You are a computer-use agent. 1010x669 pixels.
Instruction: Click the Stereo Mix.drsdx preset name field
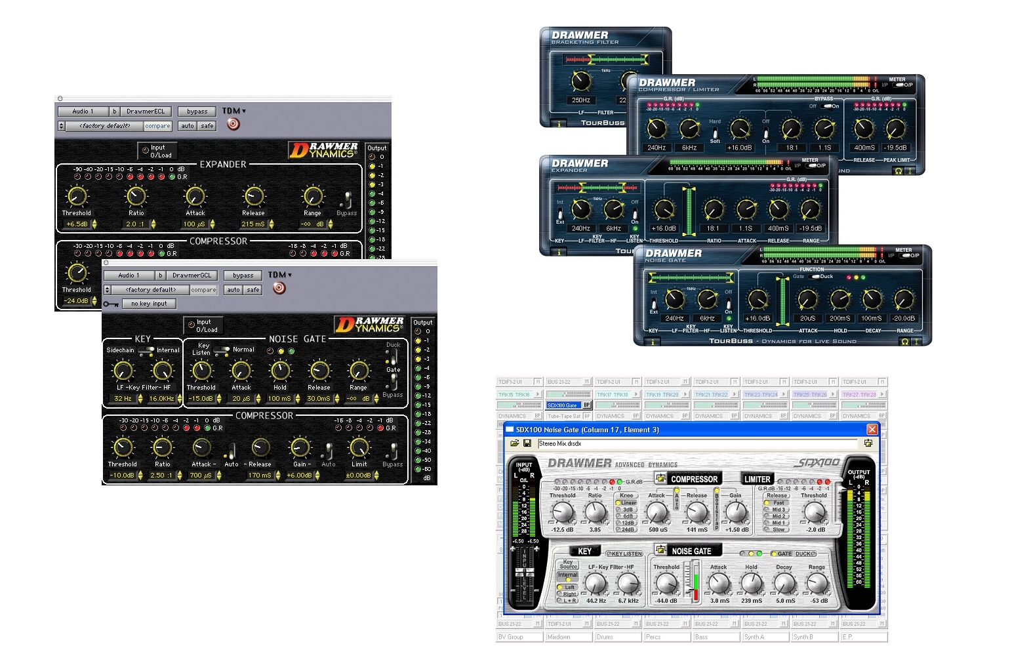[x=697, y=443]
